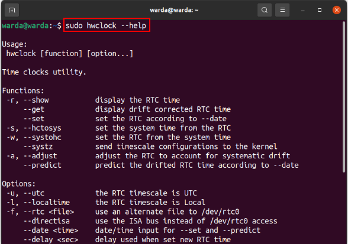Maximize the terminal window
Viewport: 348px width, 244px height.
[x=320, y=10]
